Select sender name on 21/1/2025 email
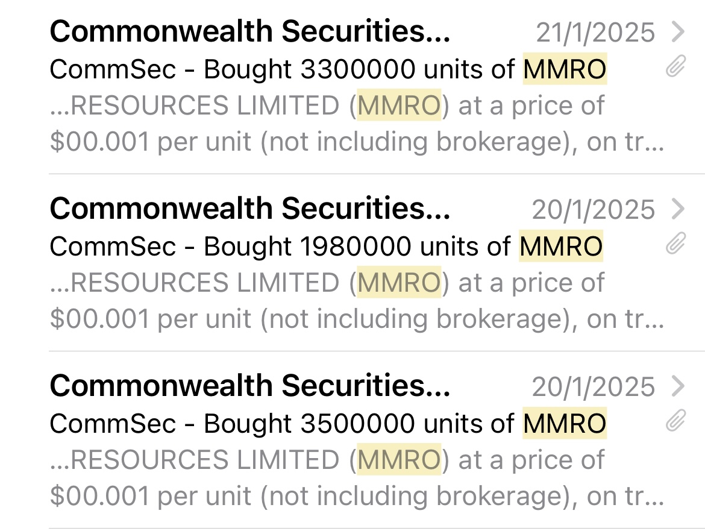 pyautogui.click(x=249, y=31)
